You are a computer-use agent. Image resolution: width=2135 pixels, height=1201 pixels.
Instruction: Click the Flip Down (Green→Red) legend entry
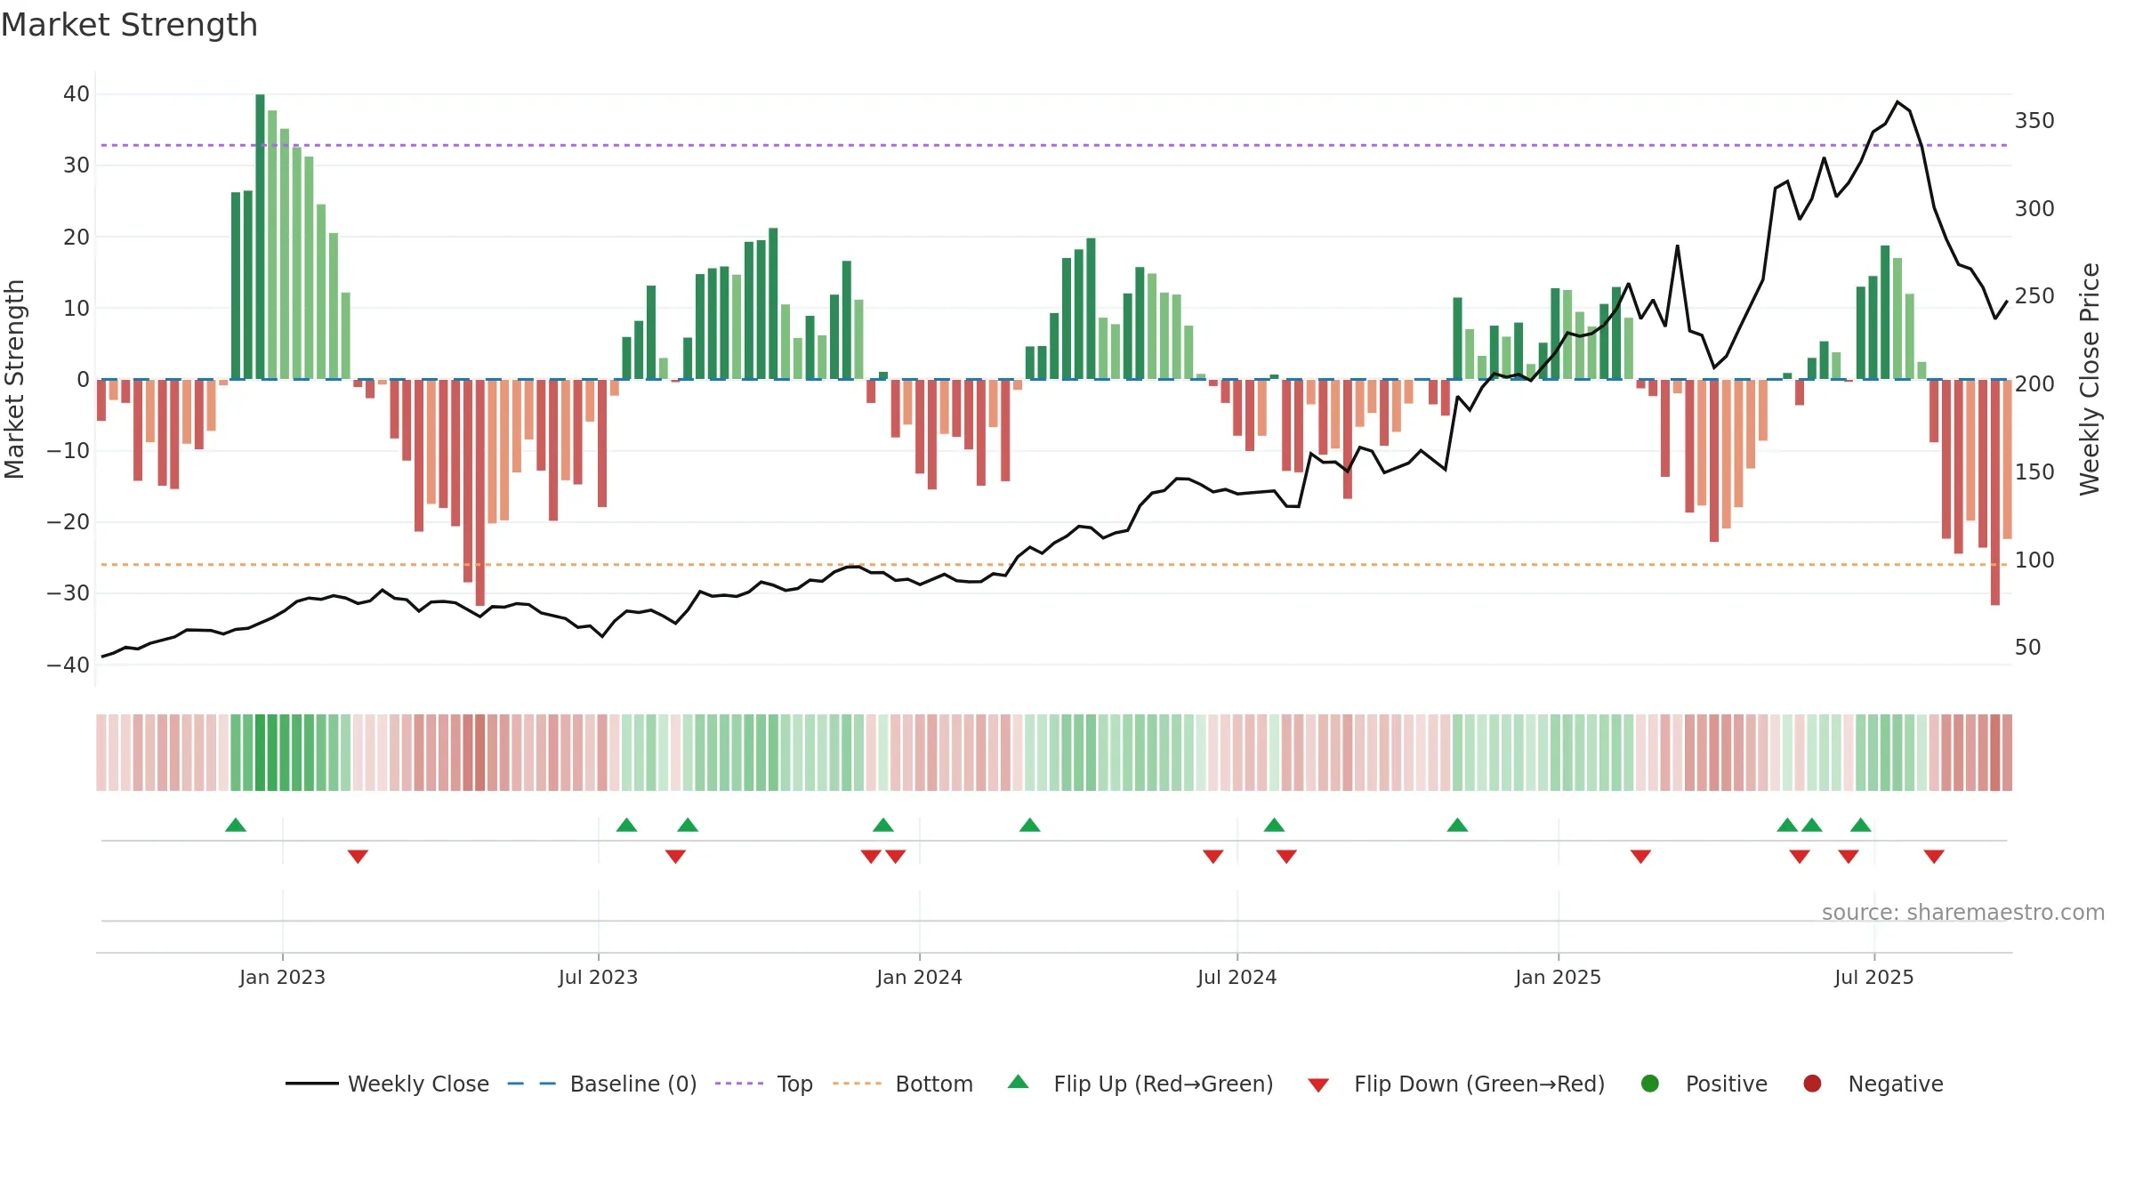point(1456,1084)
